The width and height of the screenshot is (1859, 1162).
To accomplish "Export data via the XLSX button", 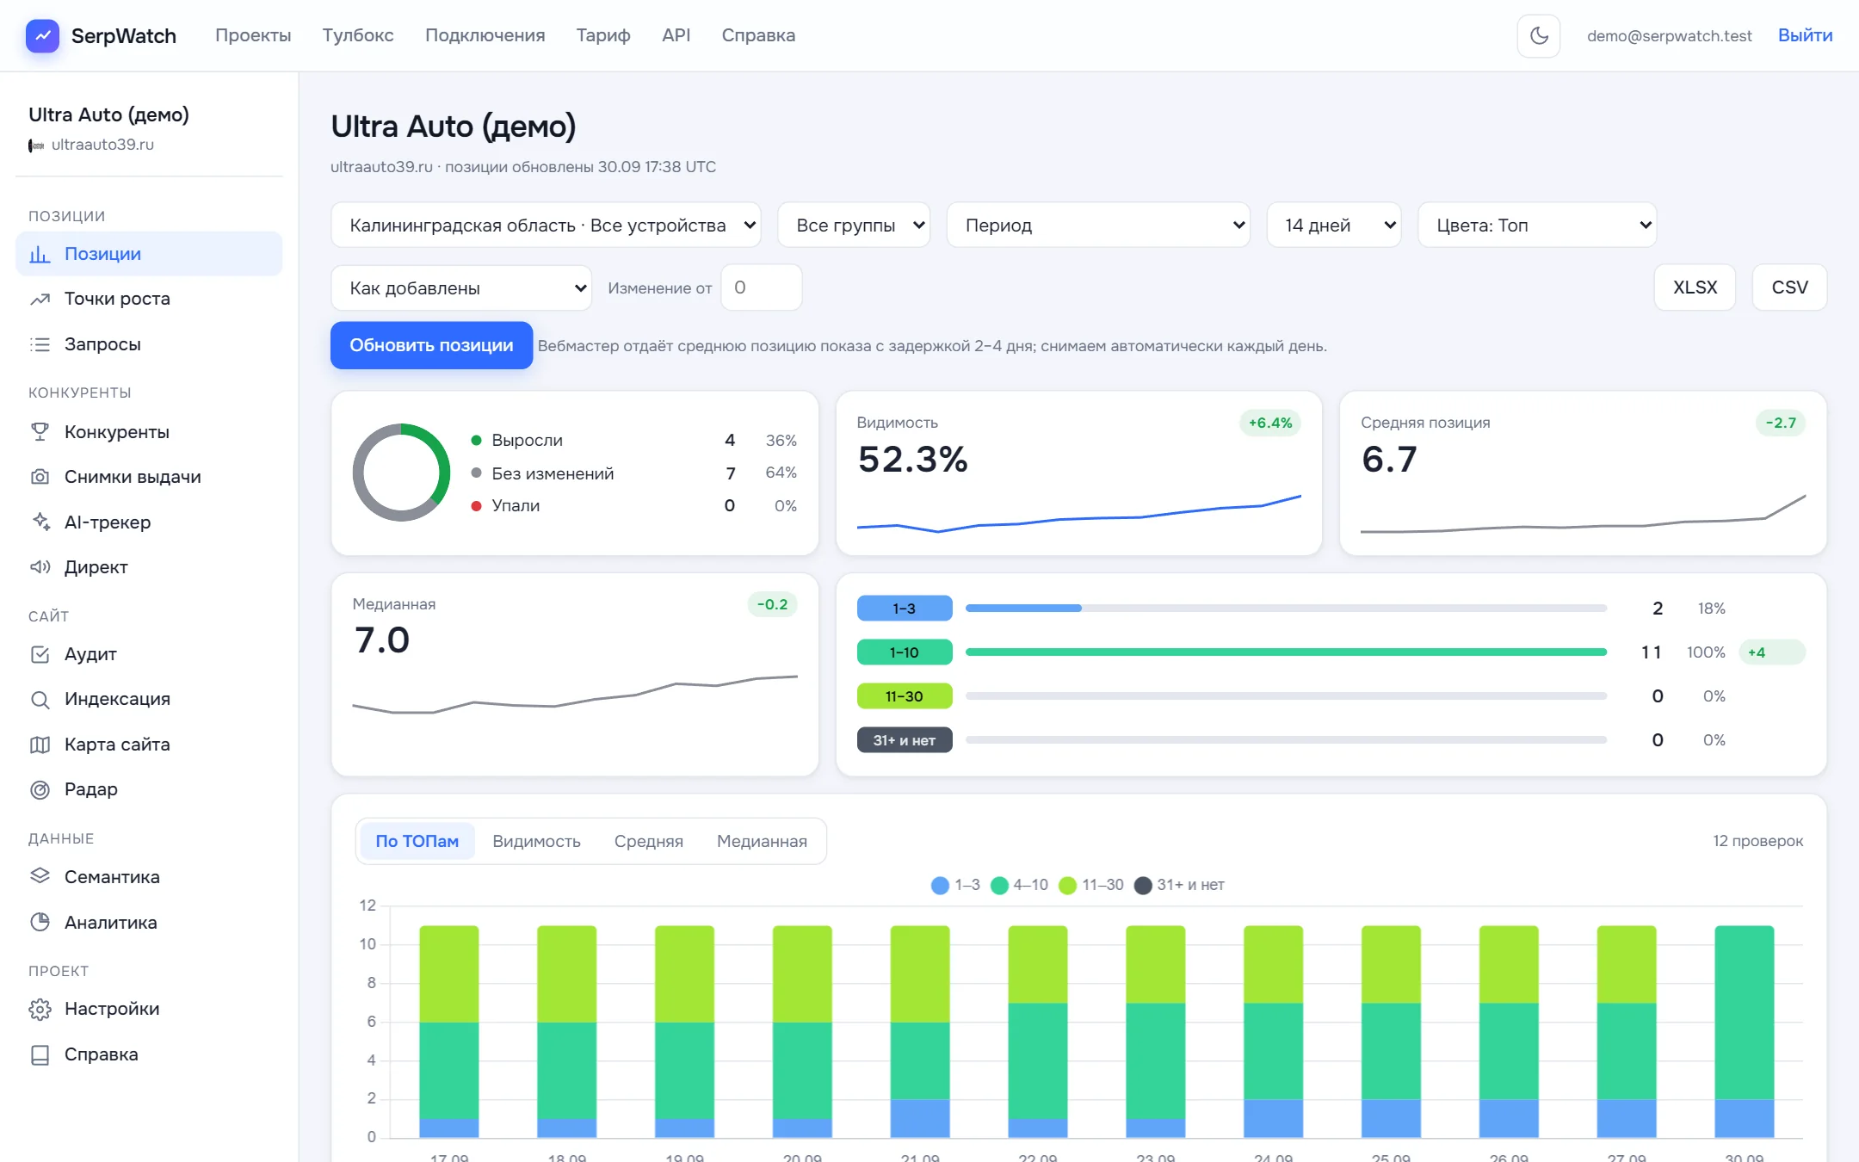I will tap(1695, 287).
